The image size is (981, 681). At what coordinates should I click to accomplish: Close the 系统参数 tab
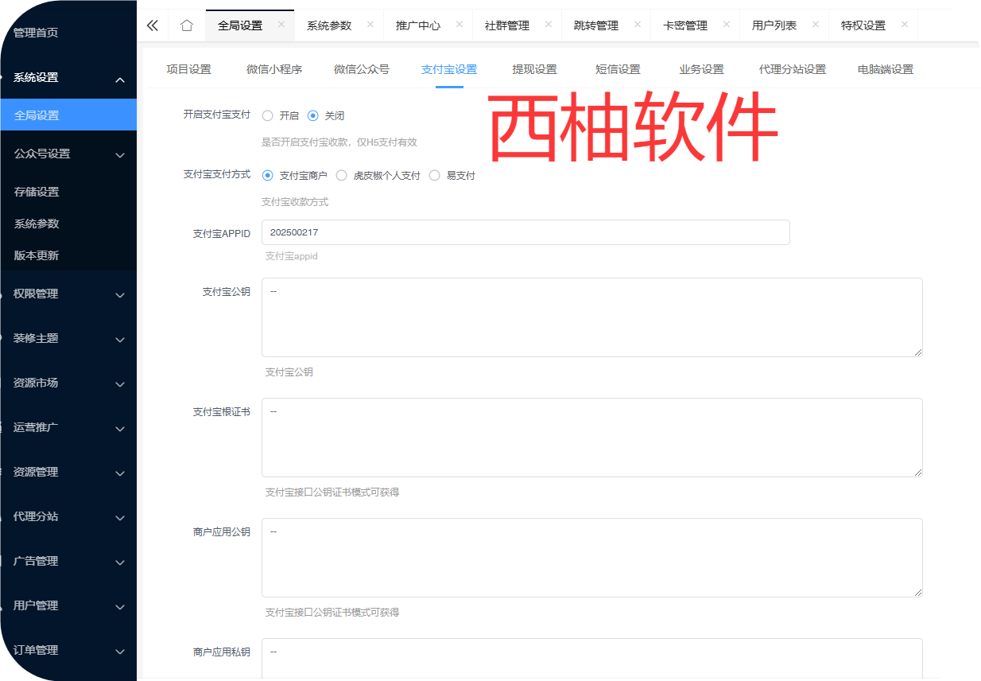pyautogui.click(x=370, y=25)
